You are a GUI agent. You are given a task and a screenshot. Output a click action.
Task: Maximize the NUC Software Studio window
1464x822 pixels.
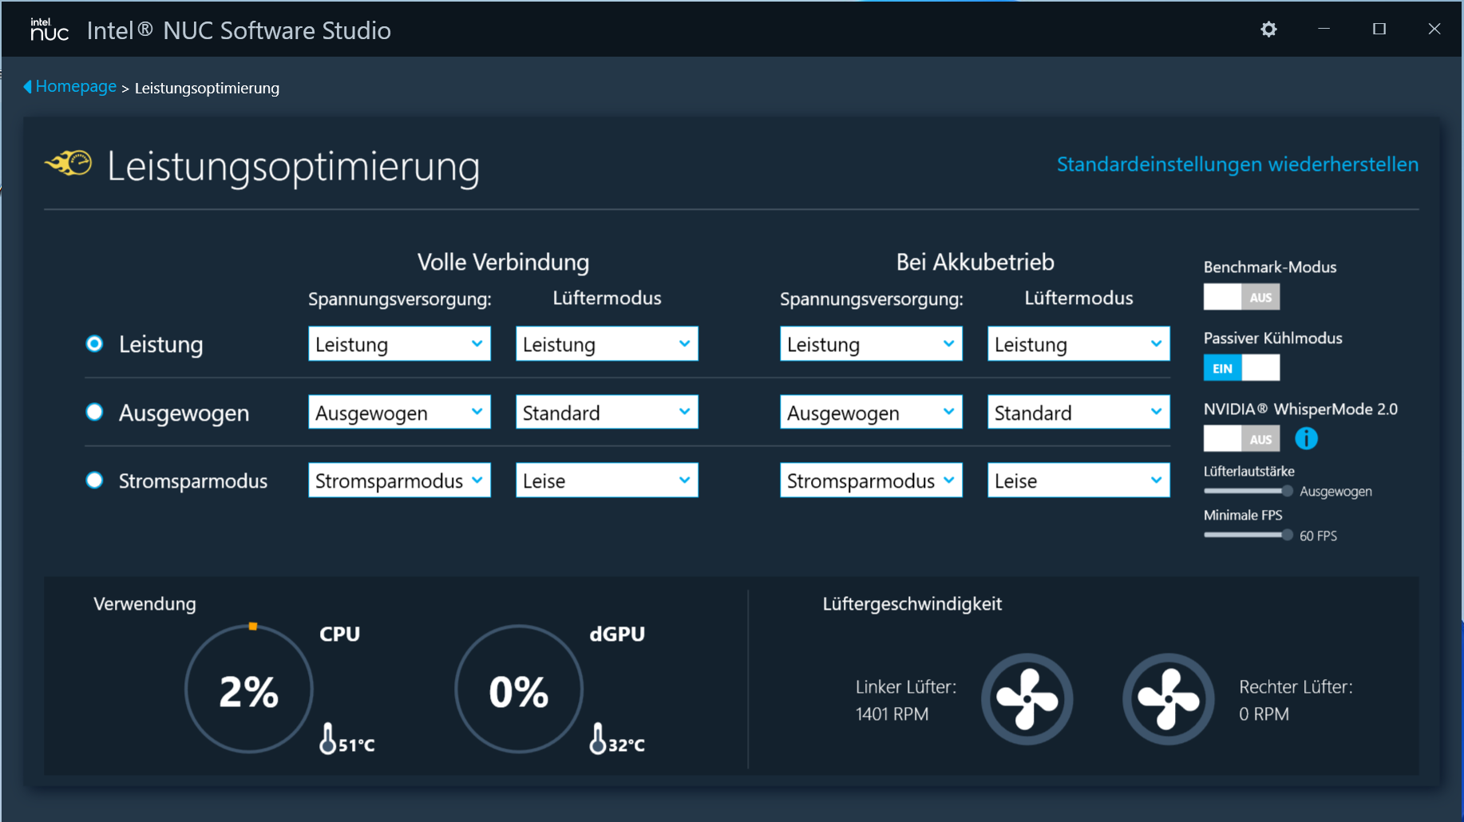(x=1379, y=29)
